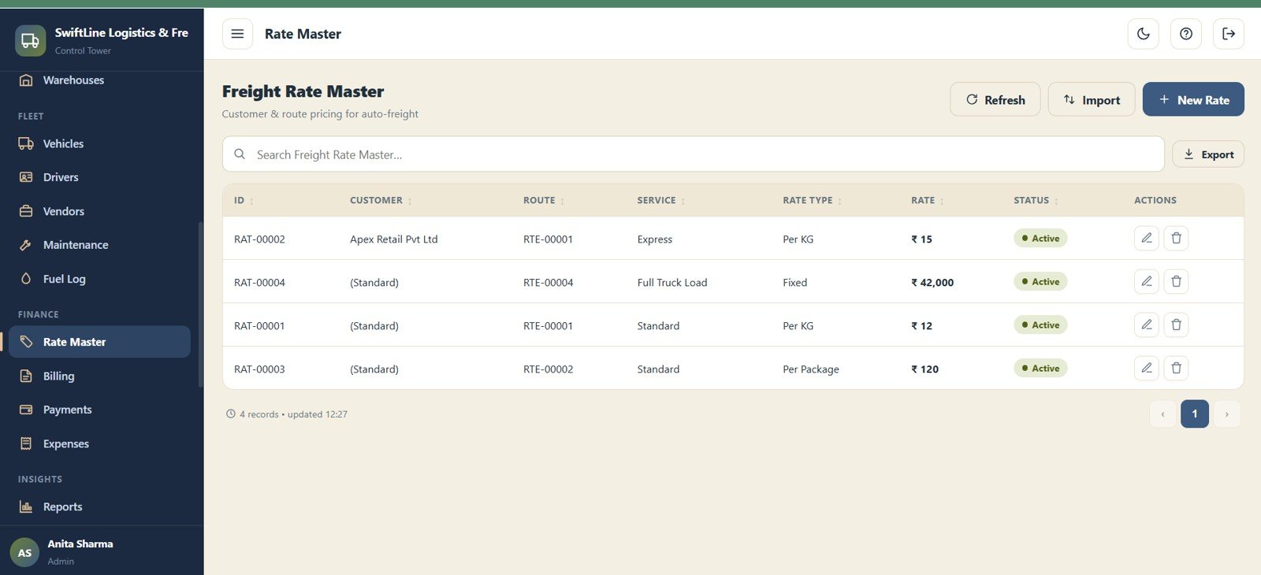The width and height of the screenshot is (1261, 575).
Task: Click the SwiftLine Logistics truck logo
Action: click(30, 40)
